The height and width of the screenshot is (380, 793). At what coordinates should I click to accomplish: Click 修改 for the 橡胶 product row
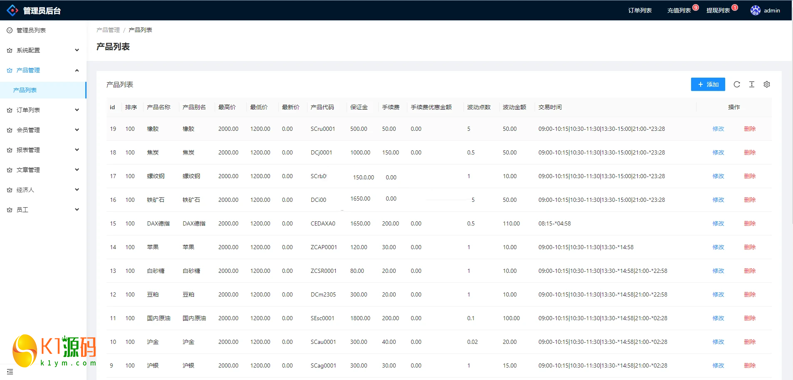click(x=718, y=129)
